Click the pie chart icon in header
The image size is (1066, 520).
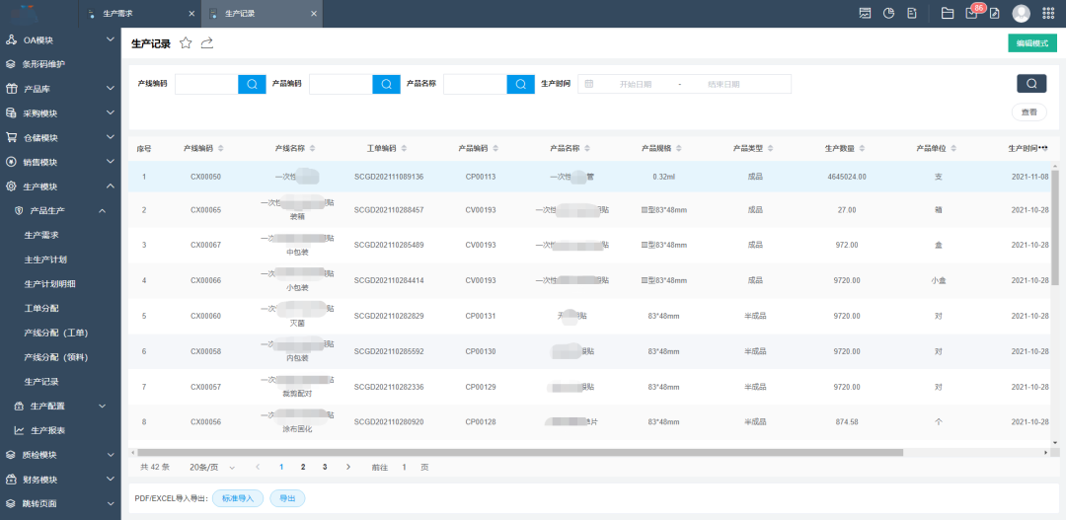[x=888, y=13]
